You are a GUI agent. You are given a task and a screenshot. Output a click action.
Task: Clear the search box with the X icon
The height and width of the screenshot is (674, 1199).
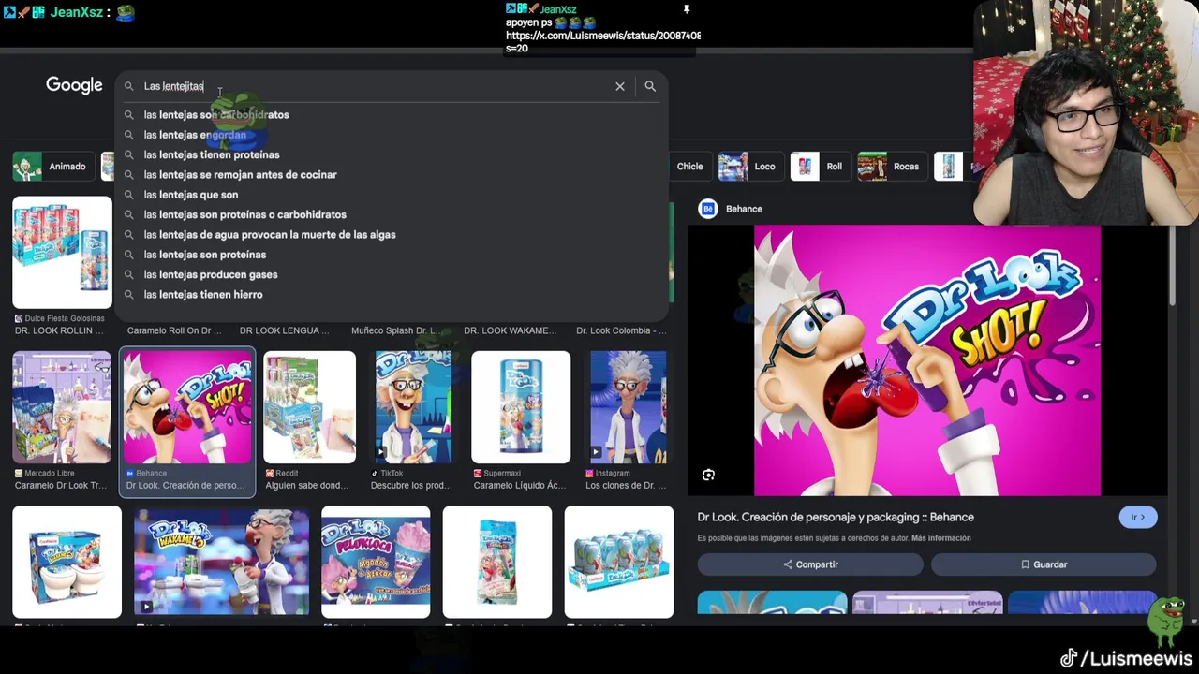tap(619, 86)
